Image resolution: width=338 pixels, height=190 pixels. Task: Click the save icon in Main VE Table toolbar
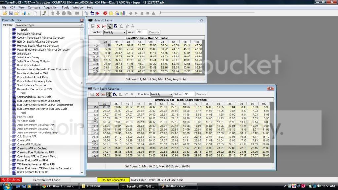[x=93, y=26]
